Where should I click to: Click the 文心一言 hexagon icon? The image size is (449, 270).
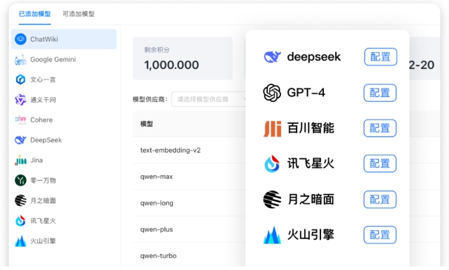(20, 79)
